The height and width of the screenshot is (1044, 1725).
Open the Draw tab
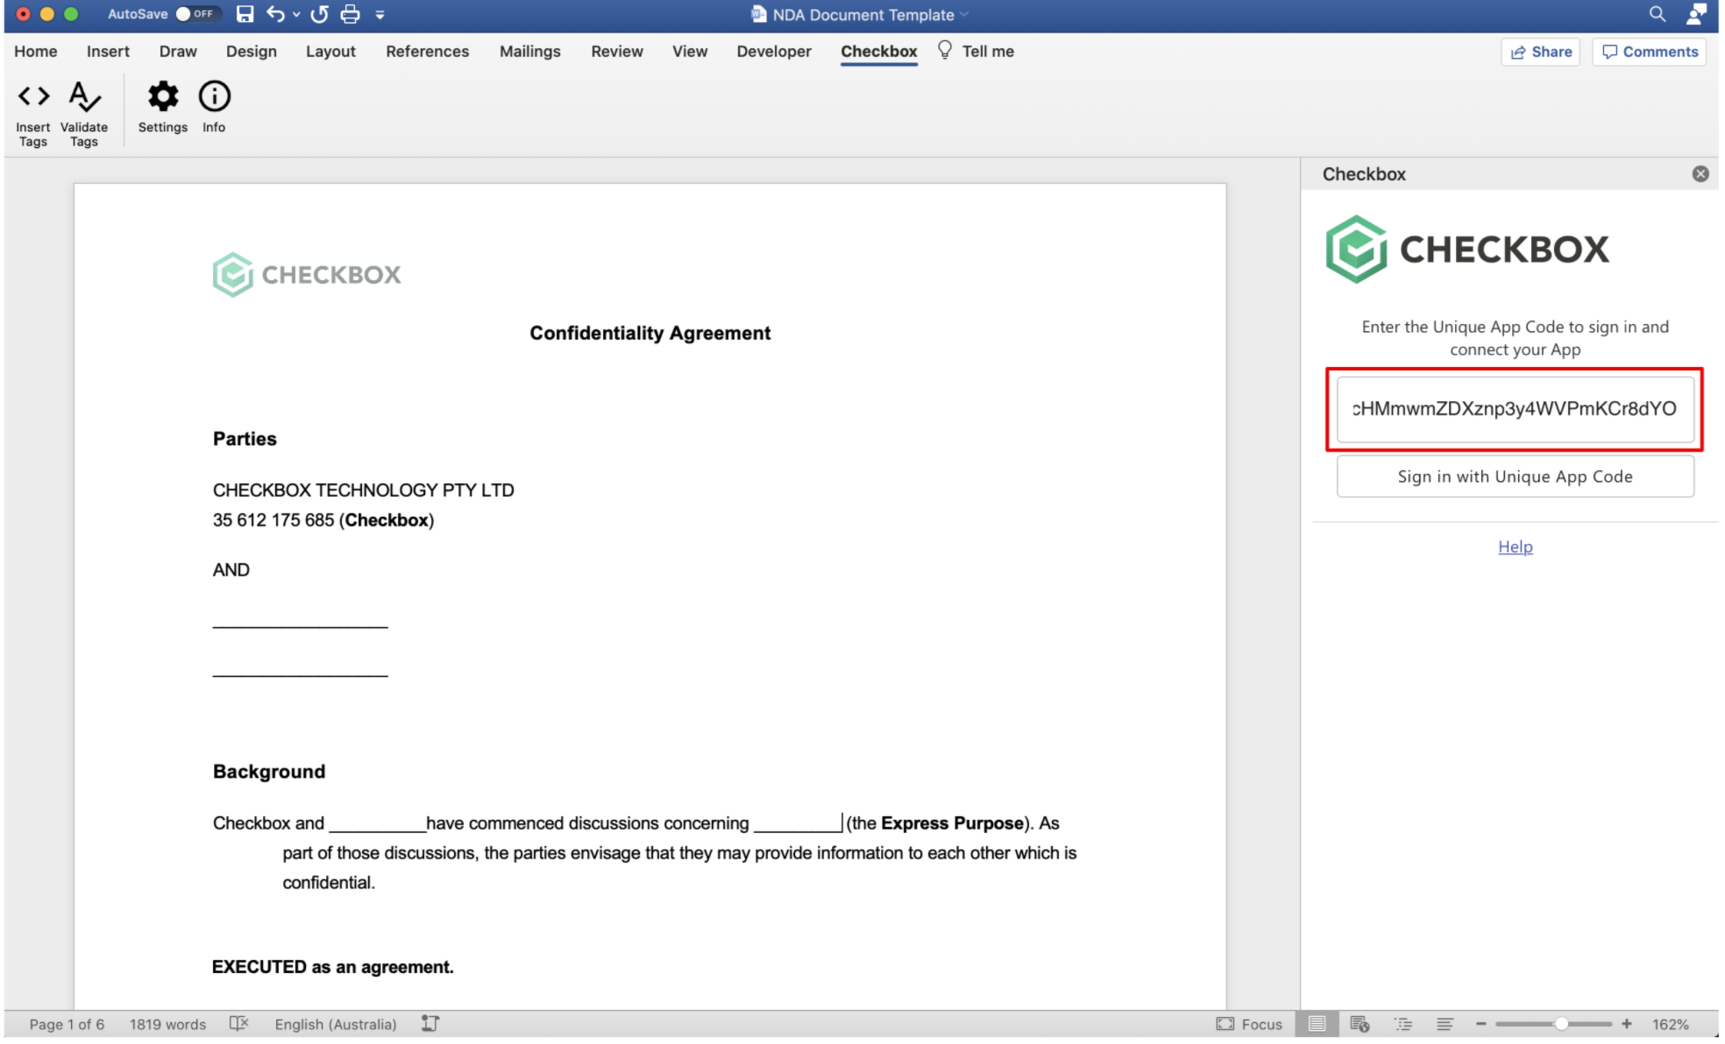pos(178,52)
